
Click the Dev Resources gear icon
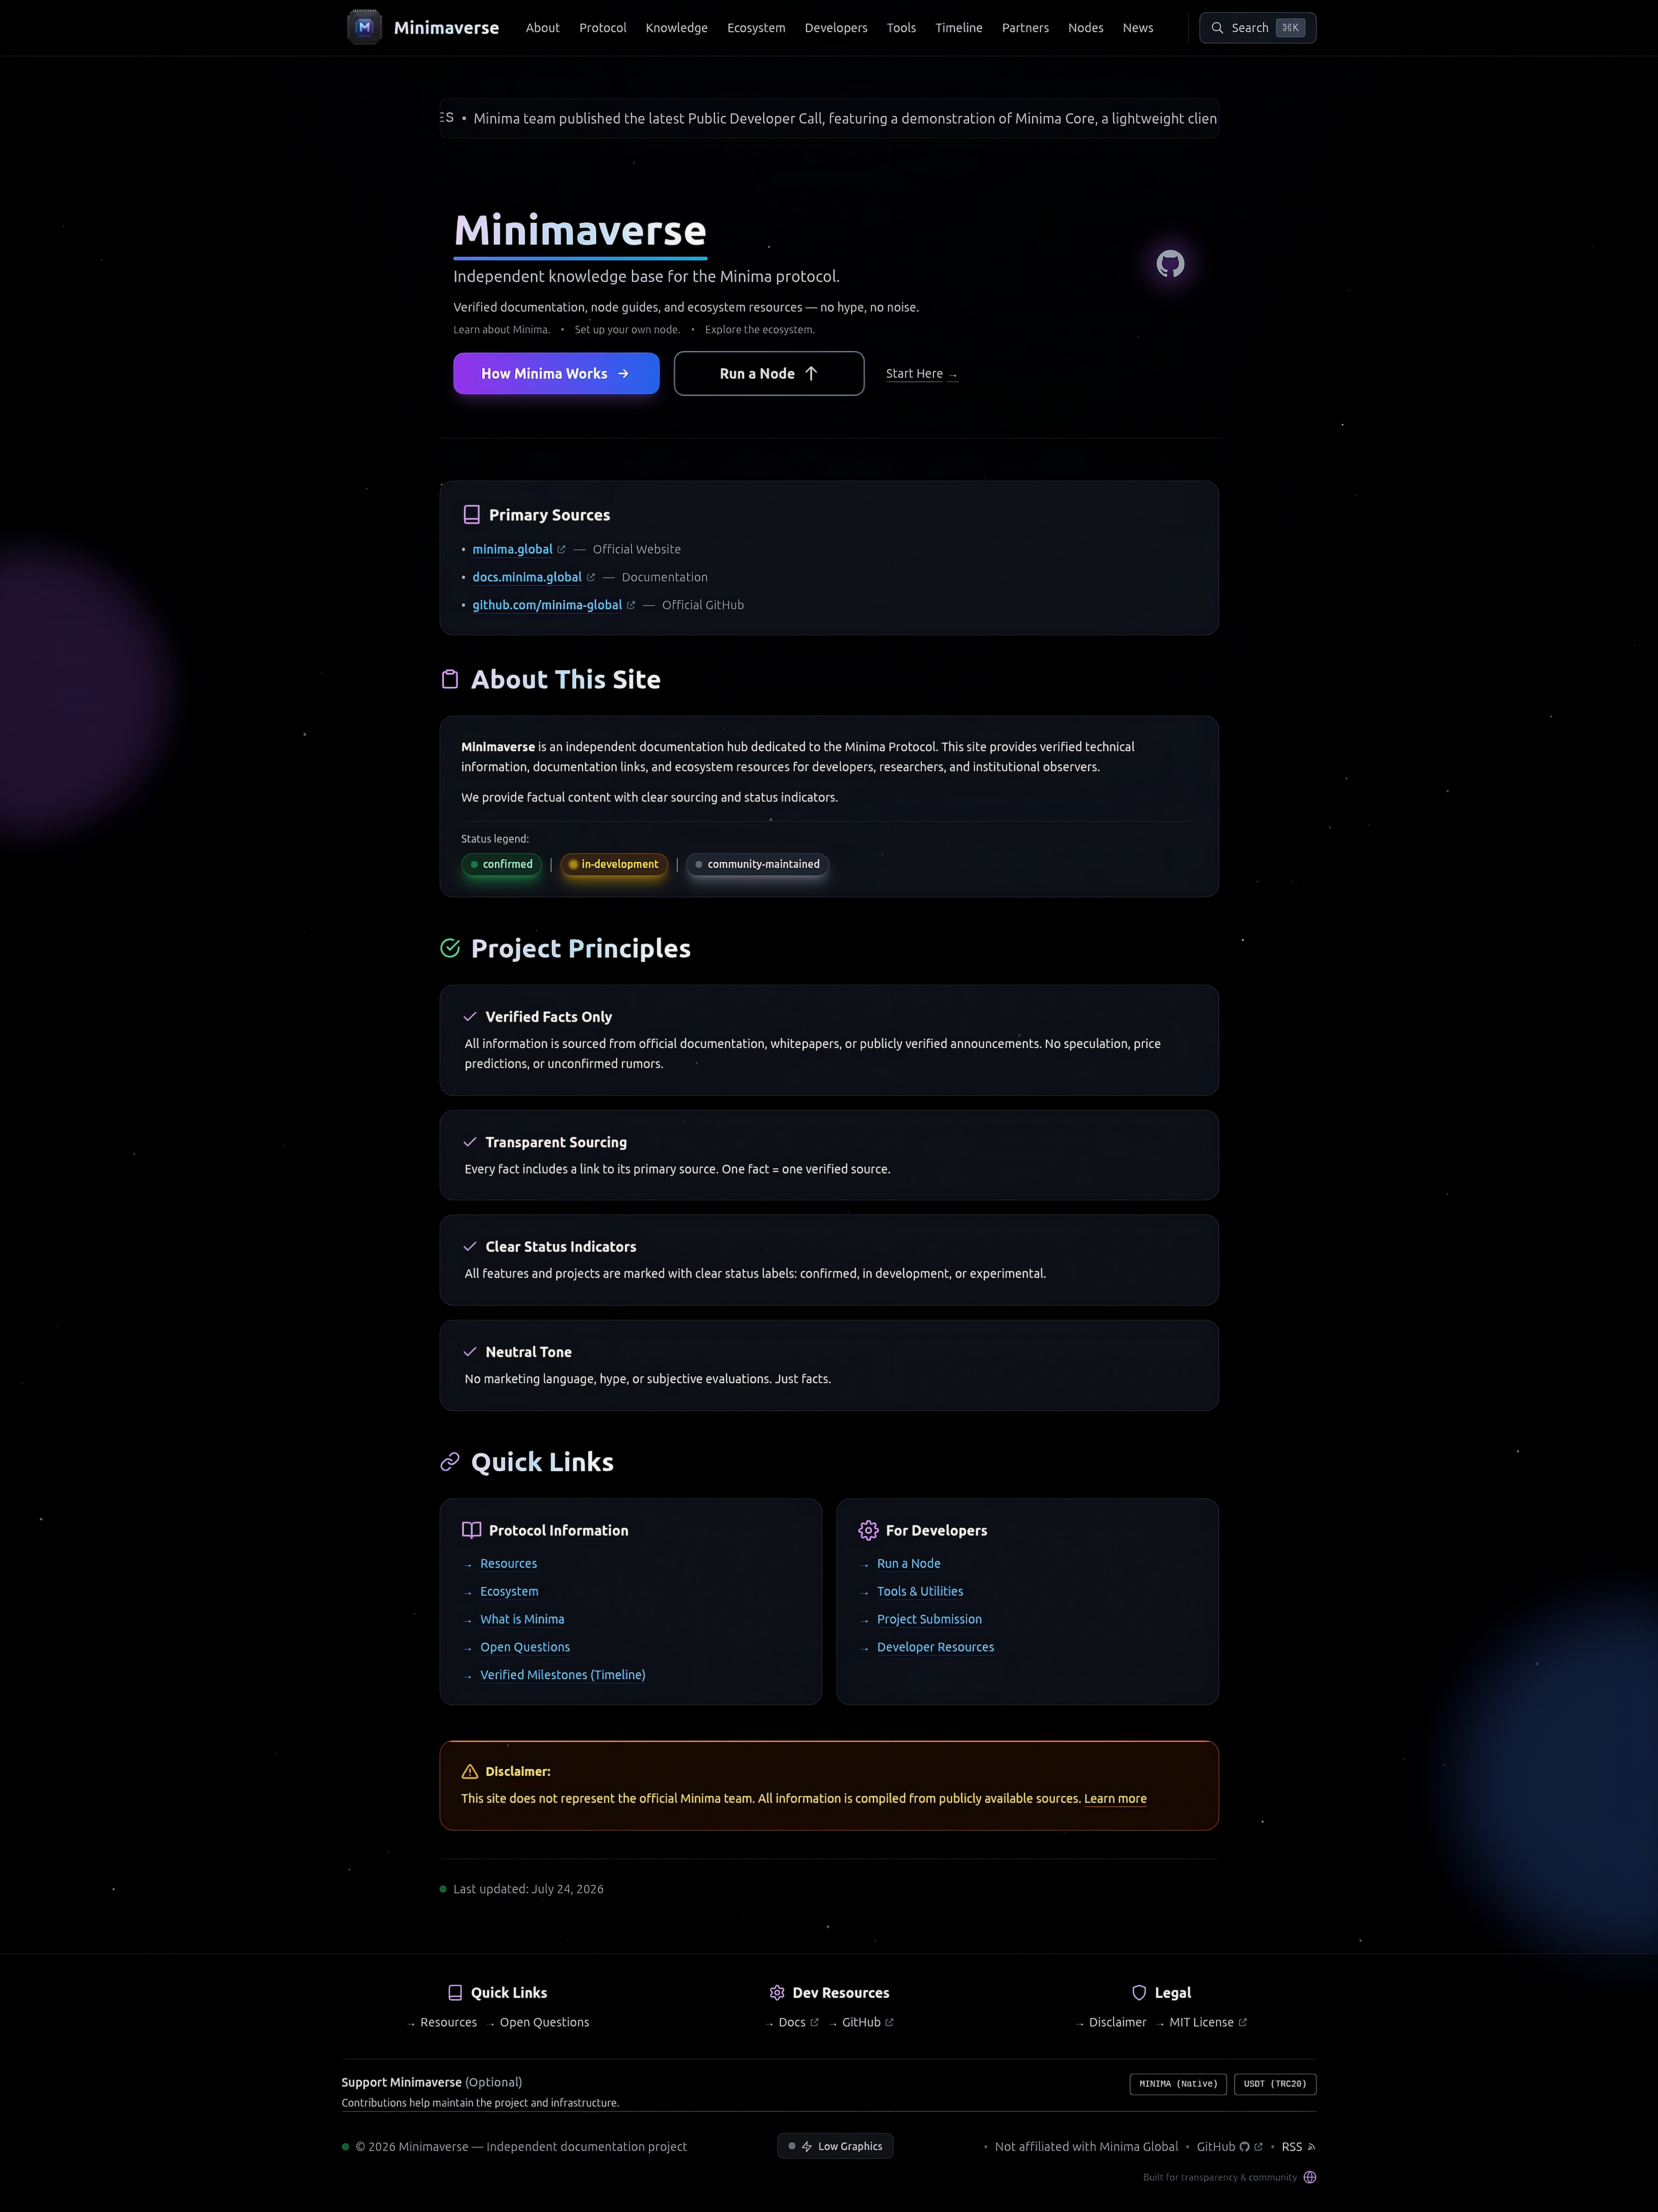tap(777, 1992)
